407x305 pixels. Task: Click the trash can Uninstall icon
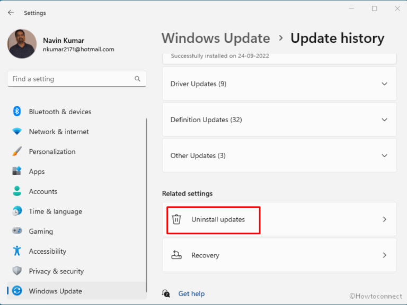pyautogui.click(x=176, y=219)
